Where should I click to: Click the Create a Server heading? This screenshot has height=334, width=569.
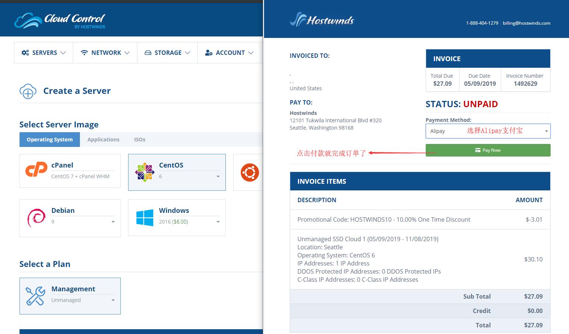point(77,91)
